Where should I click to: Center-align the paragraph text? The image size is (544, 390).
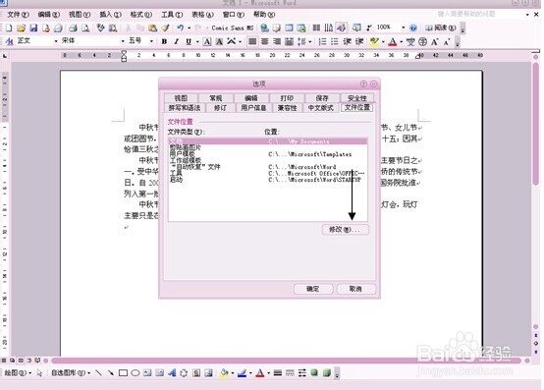pos(265,41)
